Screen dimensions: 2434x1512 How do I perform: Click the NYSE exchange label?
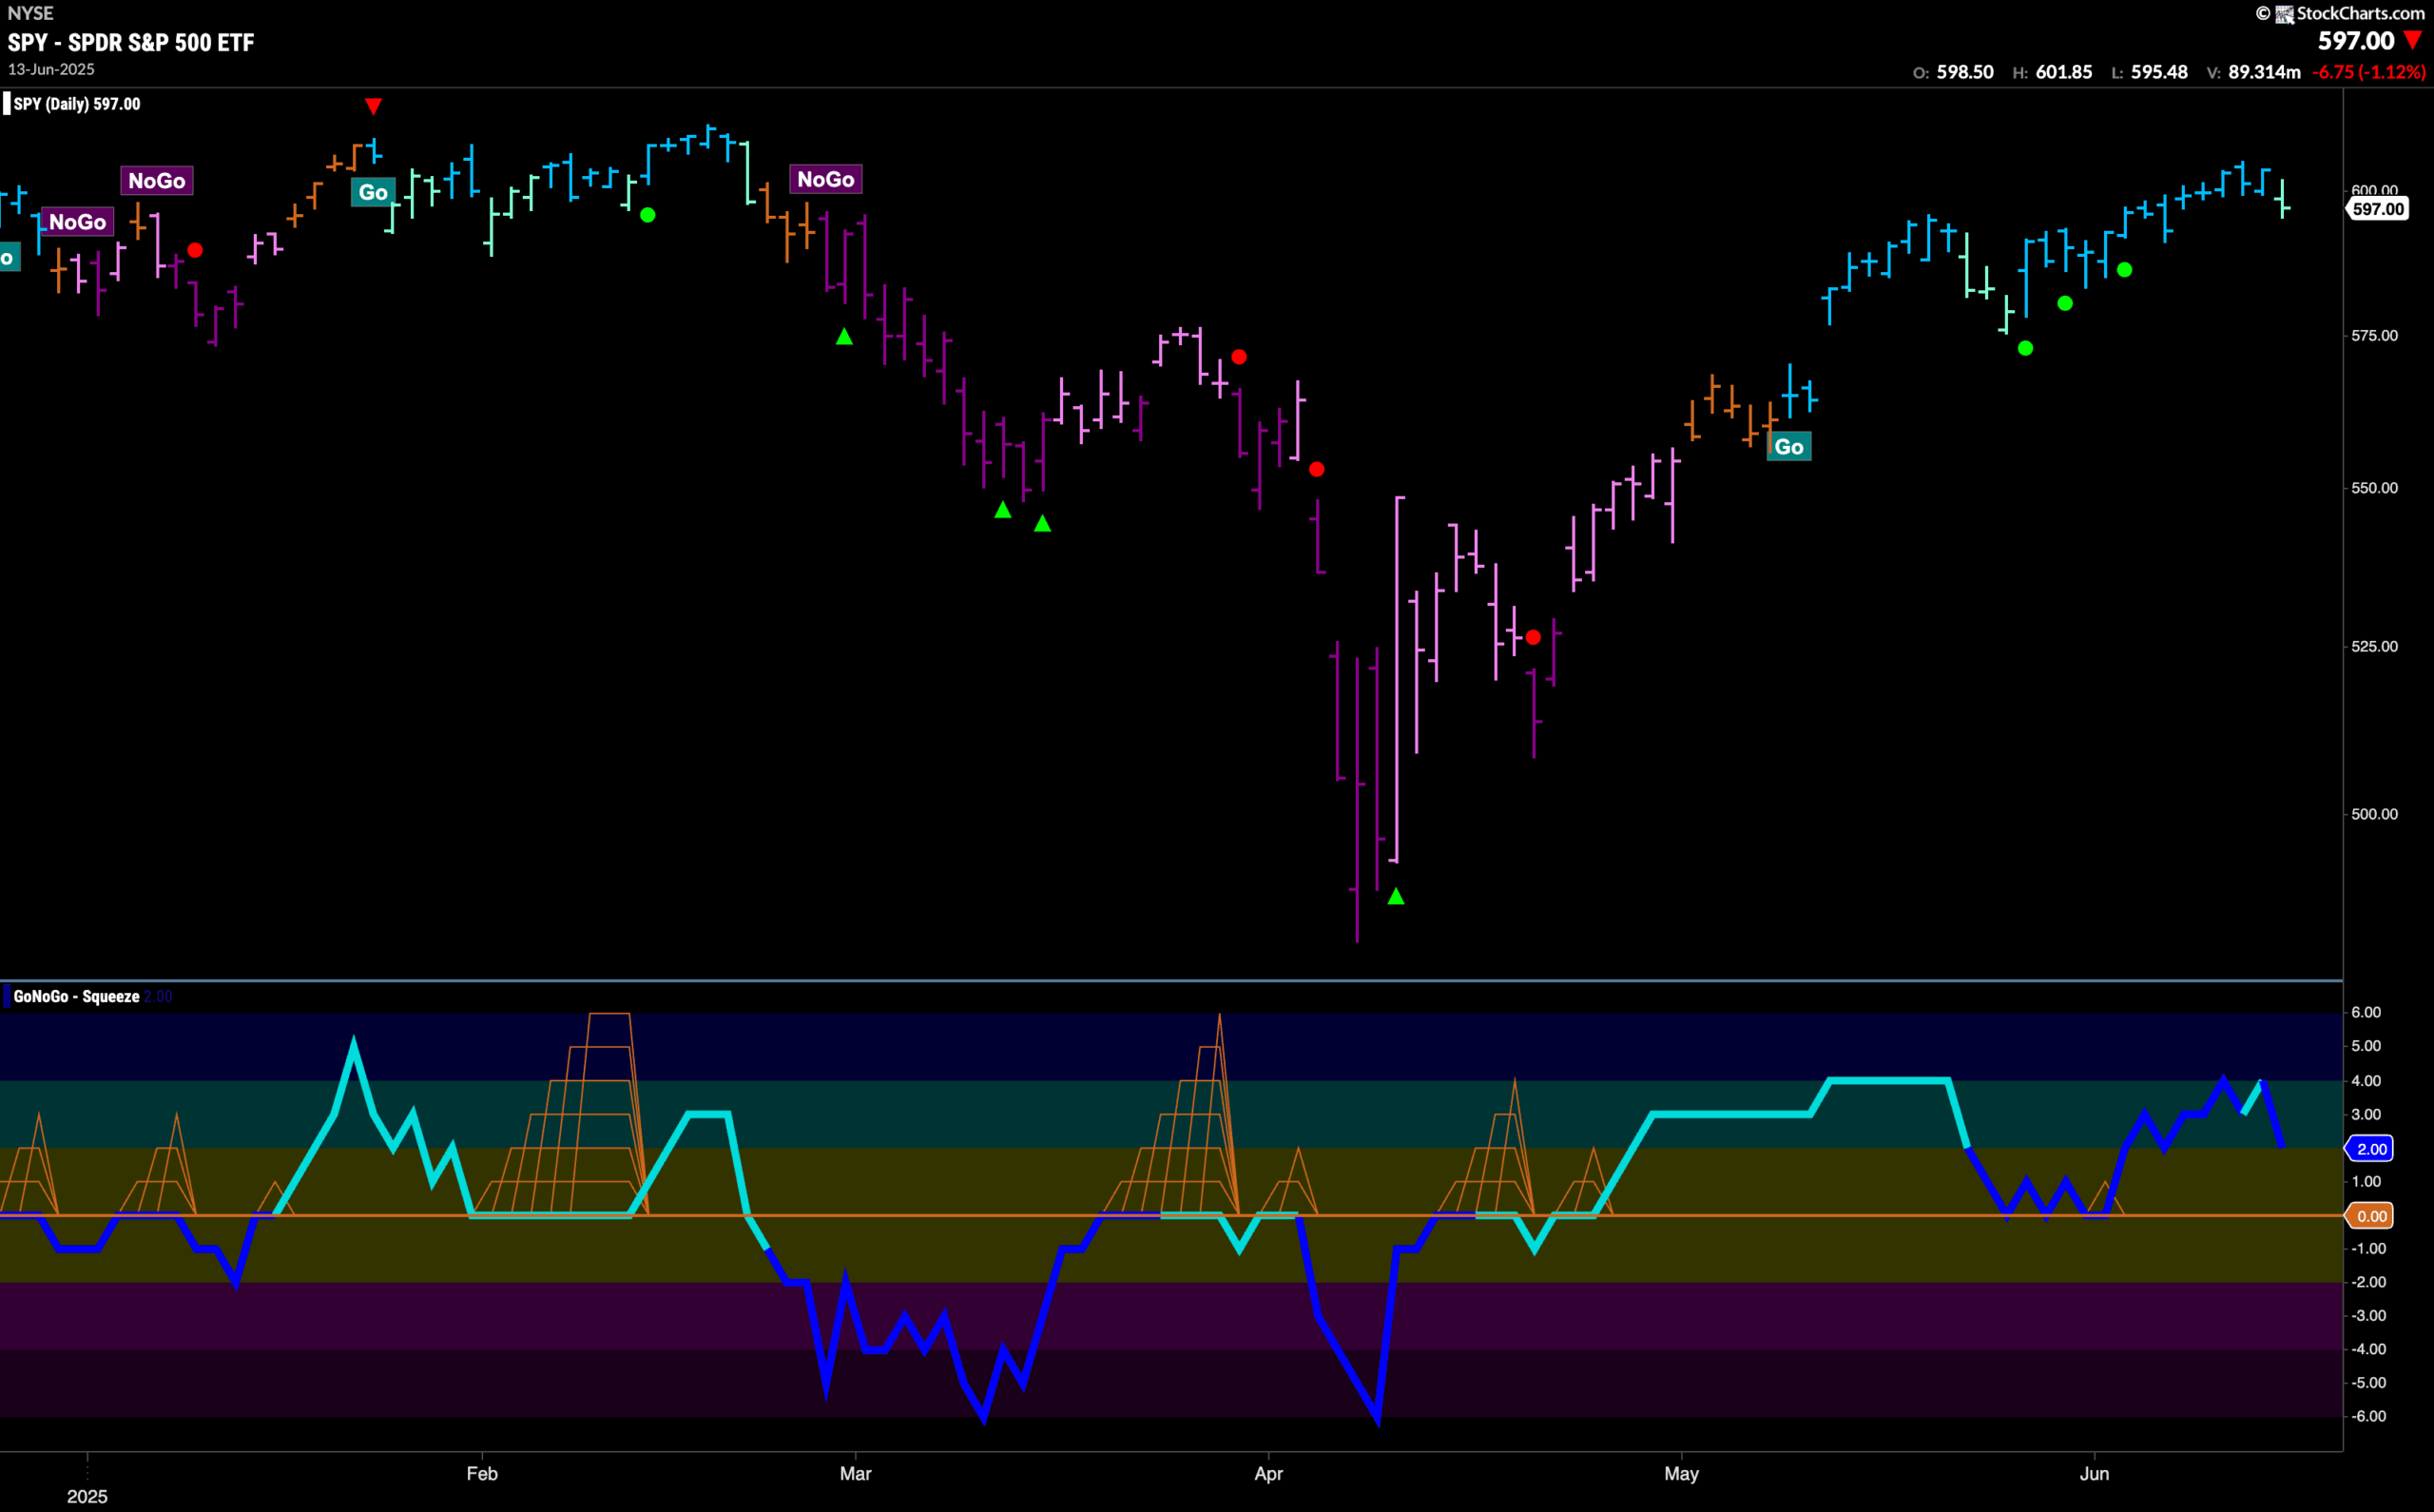coord(30,13)
